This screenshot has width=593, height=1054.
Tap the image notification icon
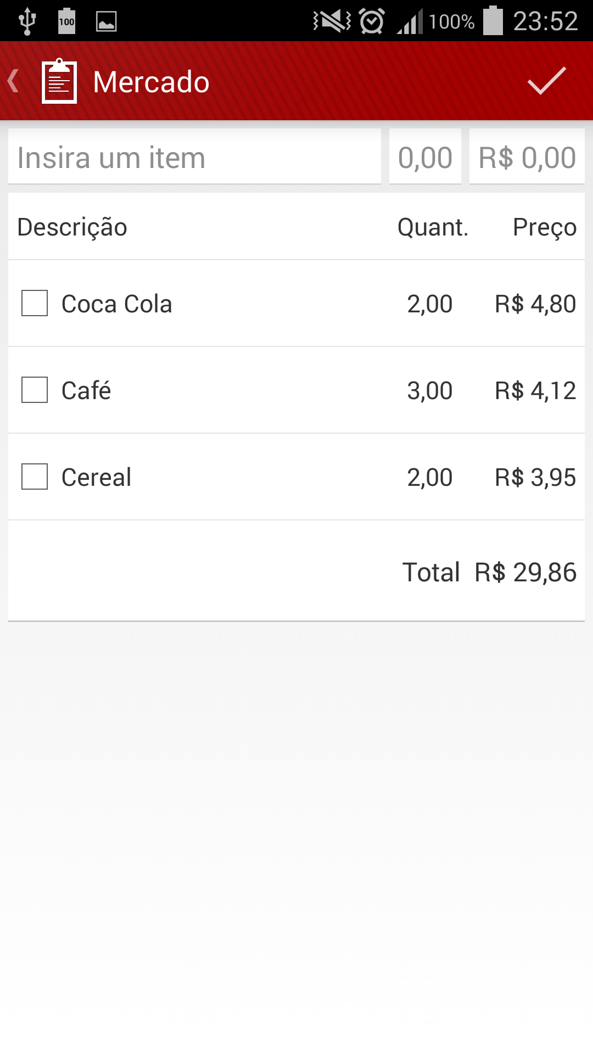106,21
